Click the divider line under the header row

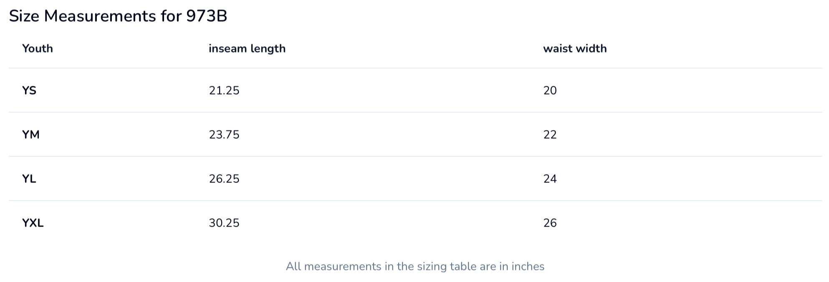pos(415,68)
